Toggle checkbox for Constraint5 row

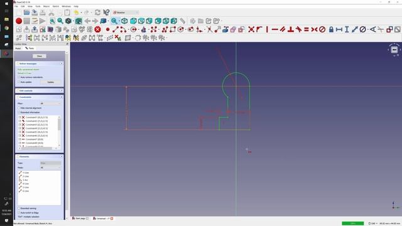click(19, 132)
